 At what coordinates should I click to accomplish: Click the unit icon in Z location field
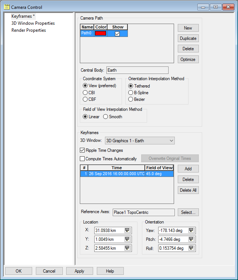127,248
